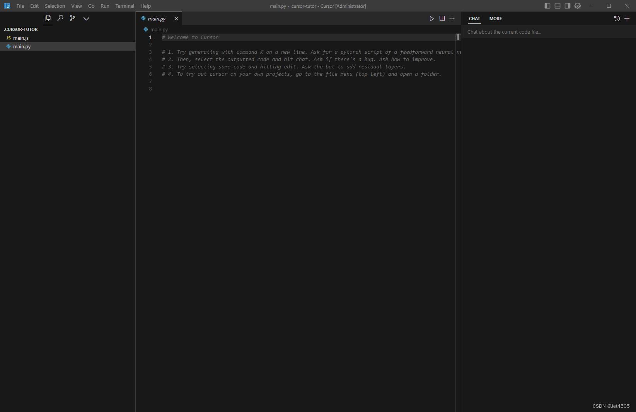Open the Selection menu
636x412 pixels.
coord(55,6)
